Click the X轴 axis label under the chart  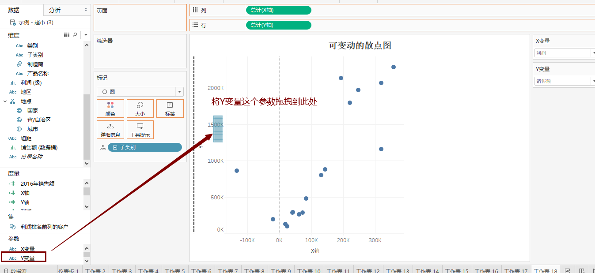pos(315,251)
